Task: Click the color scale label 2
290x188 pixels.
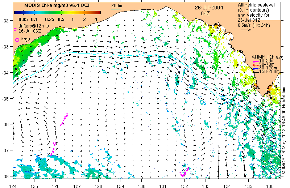Action: (84, 20)
